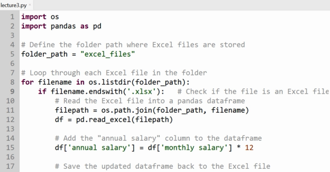Click line number 12 in the gutter
This screenshot has width=330, height=172.
coord(11,120)
